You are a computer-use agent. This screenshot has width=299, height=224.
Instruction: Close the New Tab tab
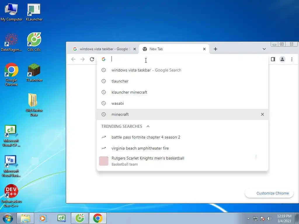click(204, 49)
